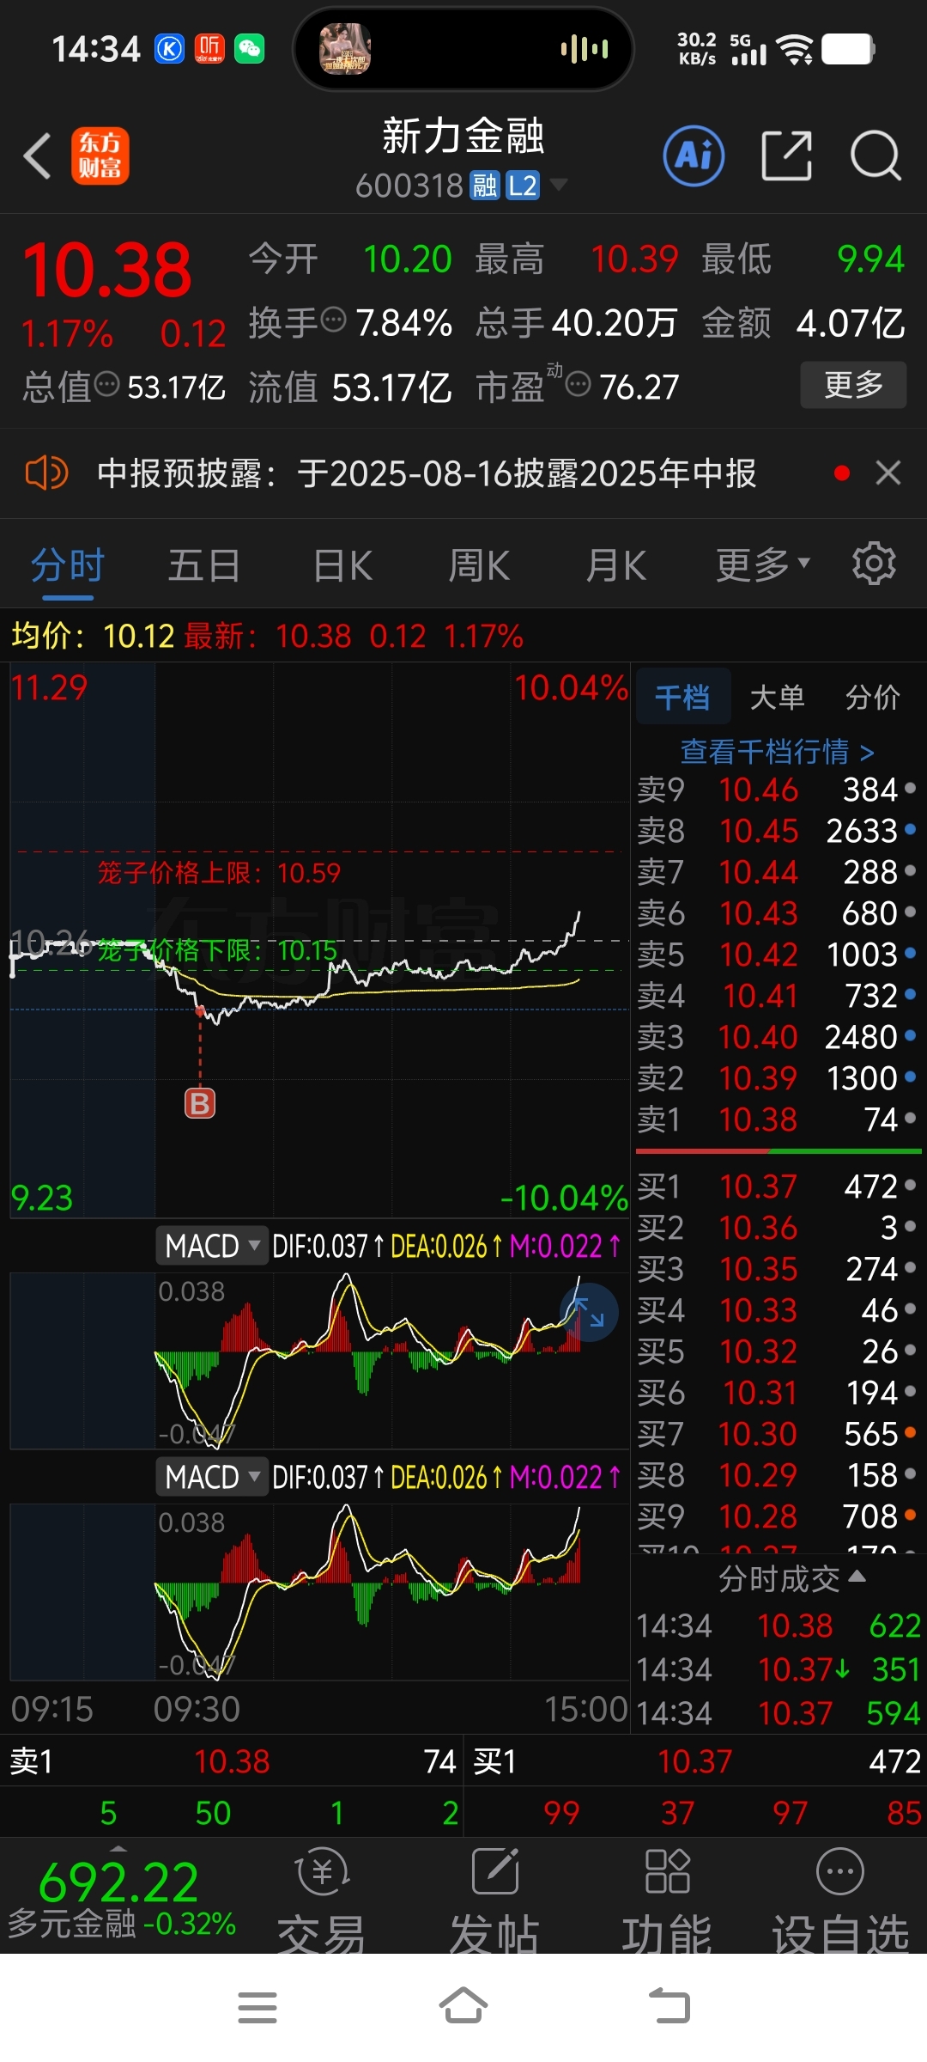This screenshot has height=2062, width=927.
Task: Open the chart settings gear icon
Action: tap(874, 564)
